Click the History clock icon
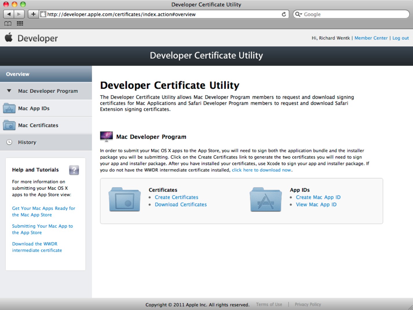 (9, 142)
